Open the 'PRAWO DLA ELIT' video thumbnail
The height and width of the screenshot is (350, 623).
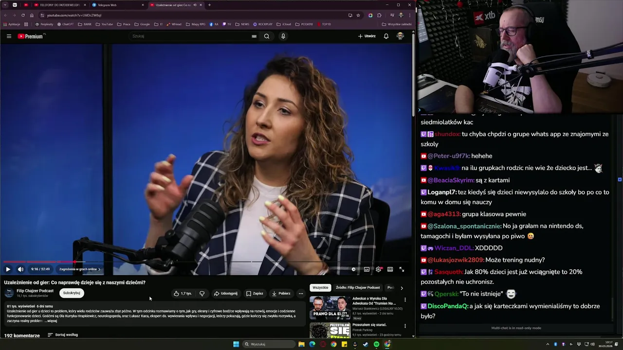[330, 308]
